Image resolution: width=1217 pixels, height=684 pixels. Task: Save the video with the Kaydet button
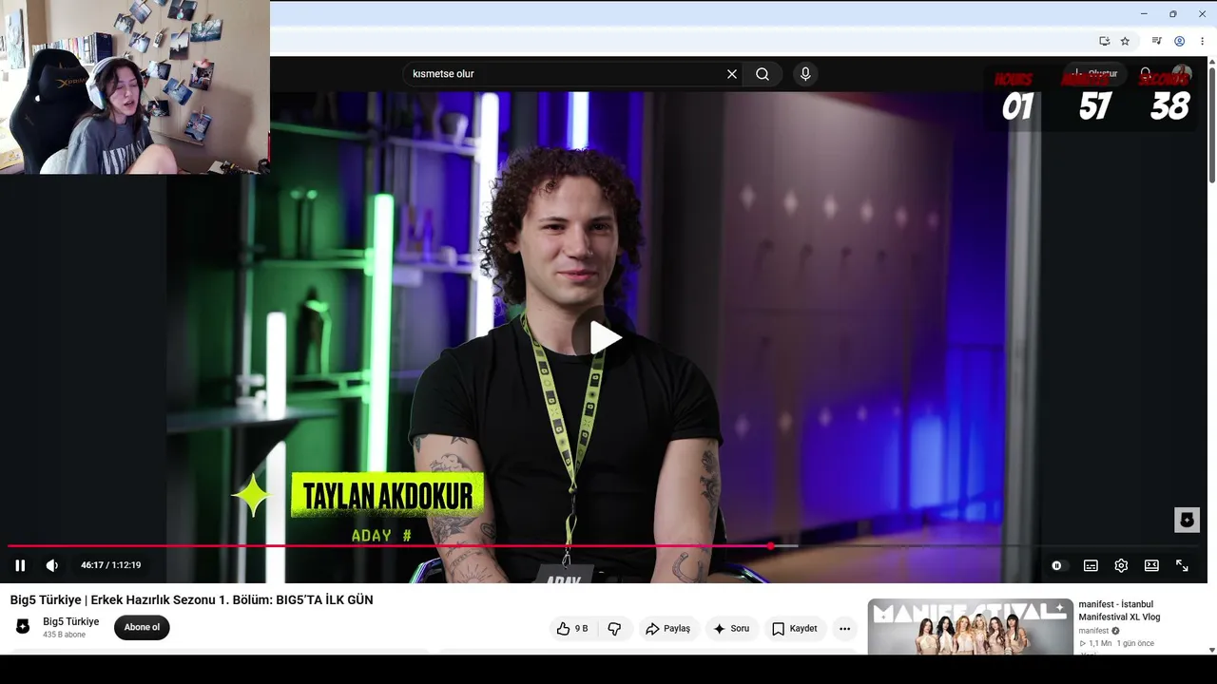click(x=795, y=629)
